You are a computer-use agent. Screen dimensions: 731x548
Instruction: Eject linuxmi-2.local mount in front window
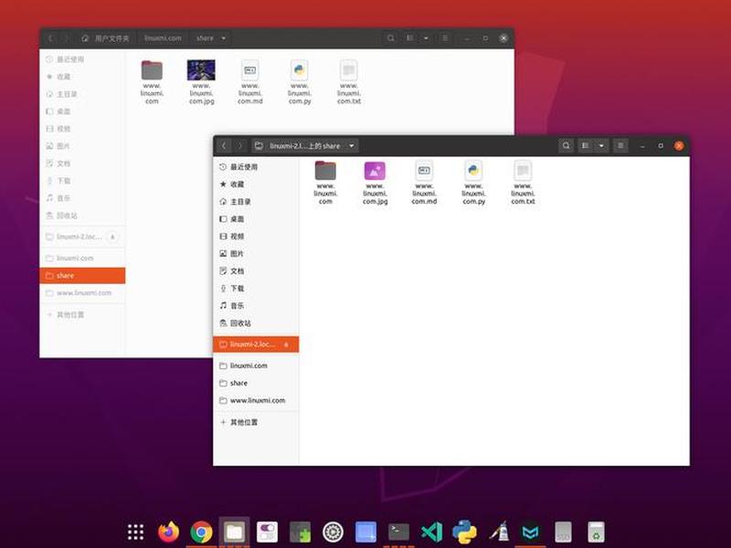point(286,344)
